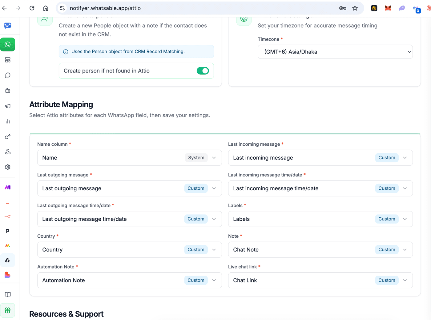Expand the Chat Note dropdown
This screenshot has height=320, width=431.
tap(320, 250)
